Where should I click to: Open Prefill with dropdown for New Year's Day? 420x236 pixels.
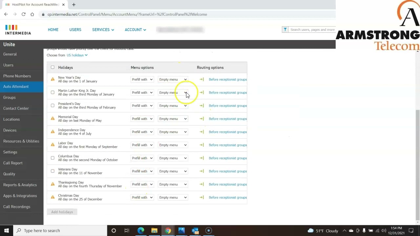tap(142, 79)
